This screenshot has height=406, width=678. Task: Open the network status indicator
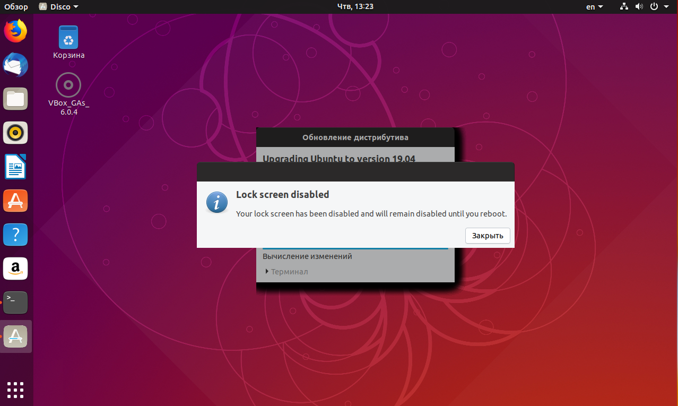[624, 6]
